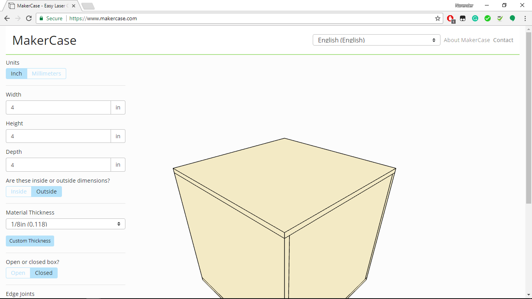The width and height of the screenshot is (532, 299).
Task: Click the ABC spell checker extension icon
Action: click(500, 18)
